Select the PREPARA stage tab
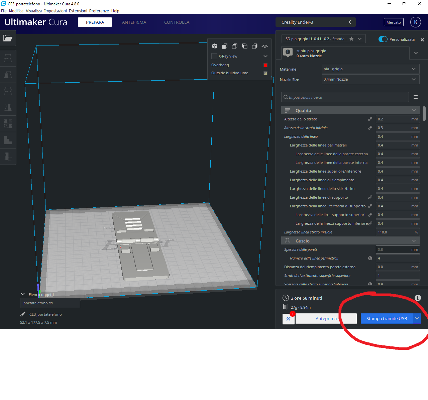 pos(95,22)
